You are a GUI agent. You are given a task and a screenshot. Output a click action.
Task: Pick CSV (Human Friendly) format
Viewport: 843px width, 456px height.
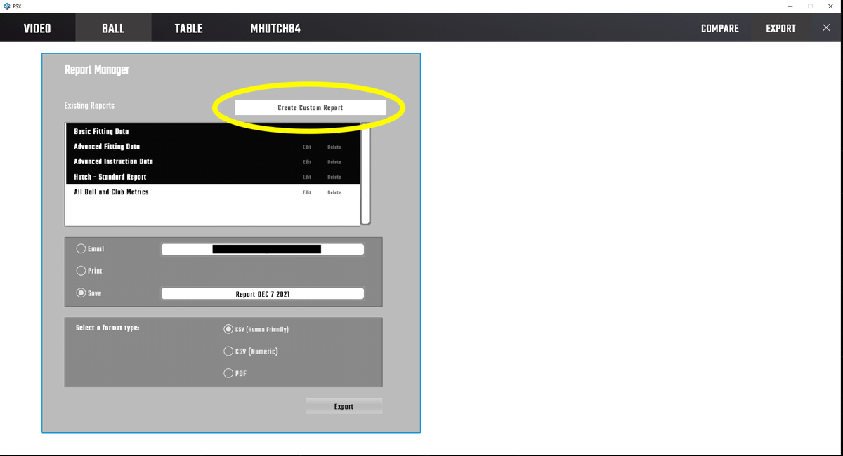click(x=228, y=329)
